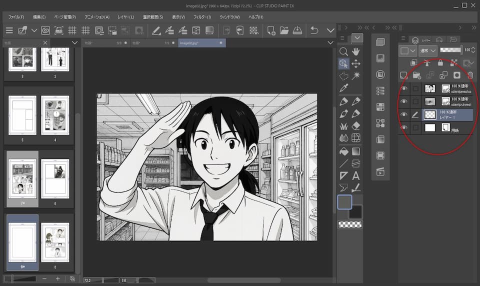Open レイヤー(L) menu

(126, 17)
